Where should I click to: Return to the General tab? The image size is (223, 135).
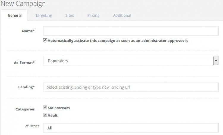15,15
